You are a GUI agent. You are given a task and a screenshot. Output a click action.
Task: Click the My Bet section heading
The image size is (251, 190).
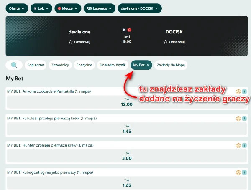(15, 79)
